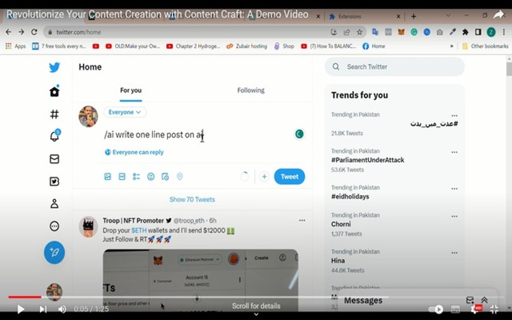Open Shop bookmark
The image size is (512, 320).
click(284, 46)
